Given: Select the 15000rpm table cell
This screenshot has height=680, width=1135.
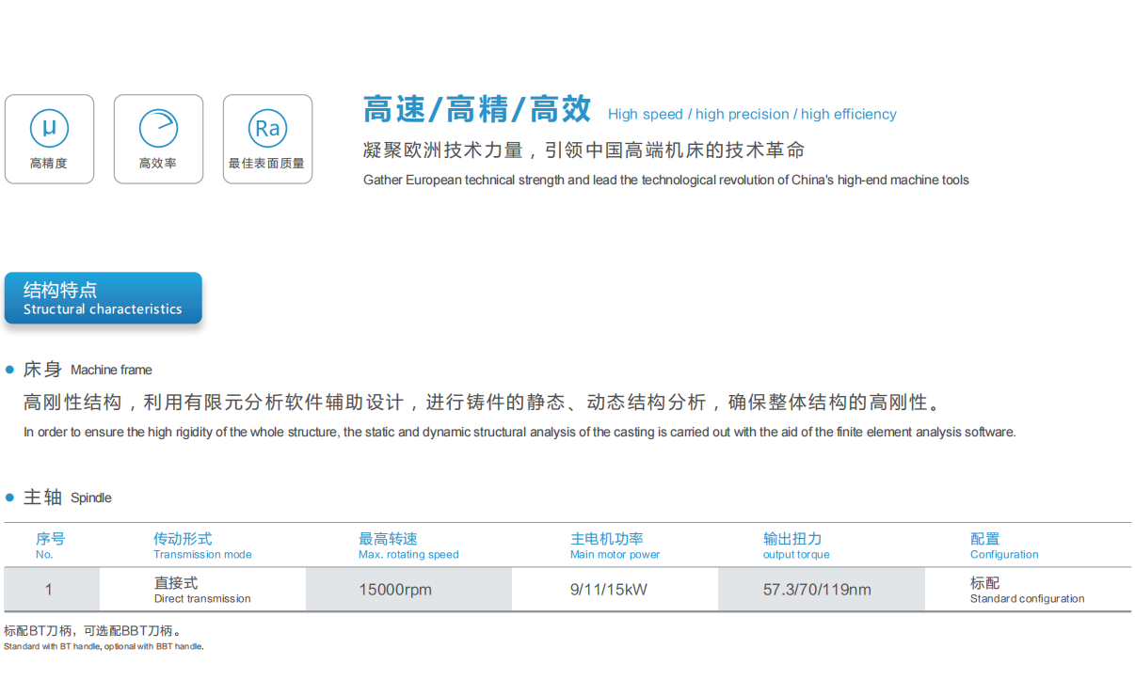Looking at the screenshot, I should pyautogui.click(x=395, y=590).
